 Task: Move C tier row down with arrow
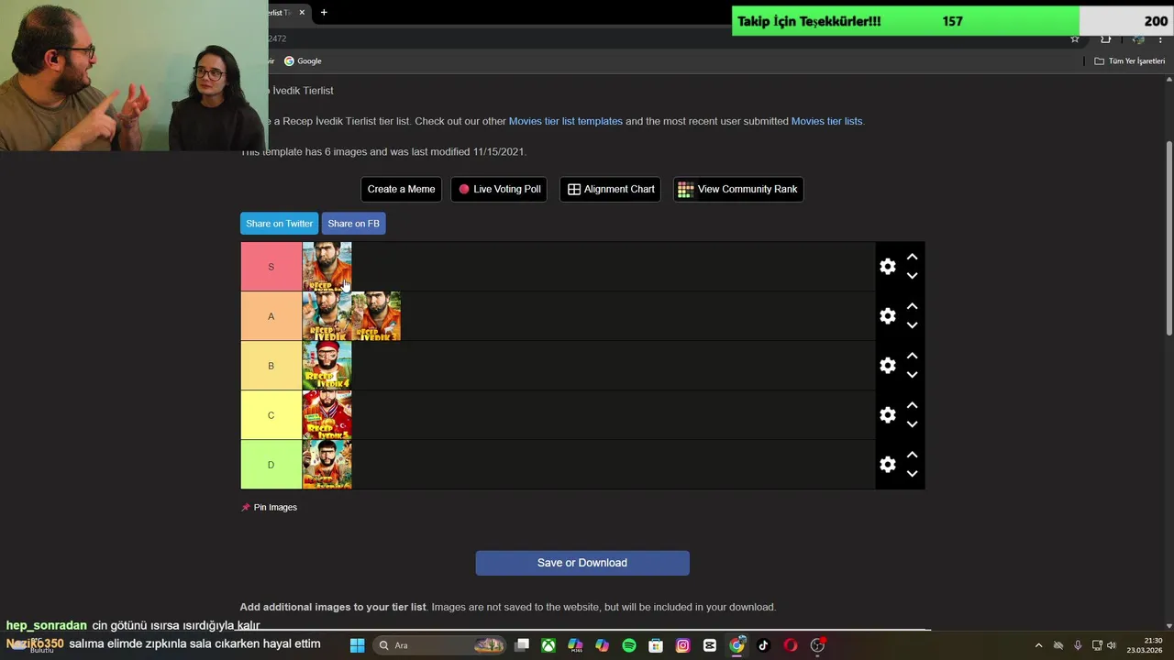point(912,424)
